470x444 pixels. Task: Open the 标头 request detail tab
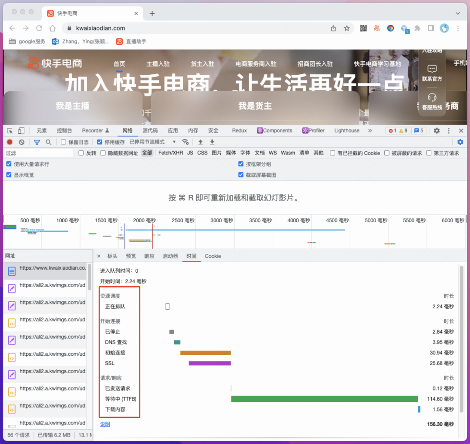click(x=112, y=256)
